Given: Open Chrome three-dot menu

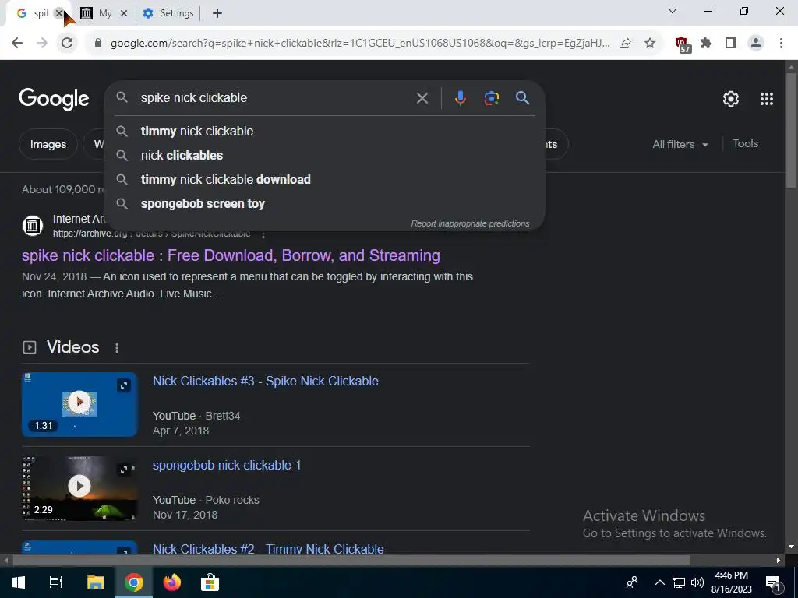Looking at the screenshot, I should tap(781, 44).
